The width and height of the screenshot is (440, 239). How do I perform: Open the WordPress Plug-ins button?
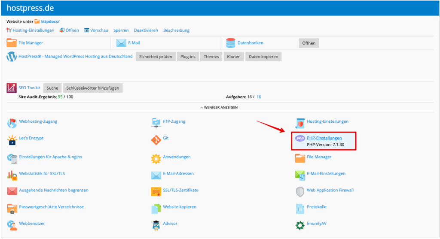(188, 57)
